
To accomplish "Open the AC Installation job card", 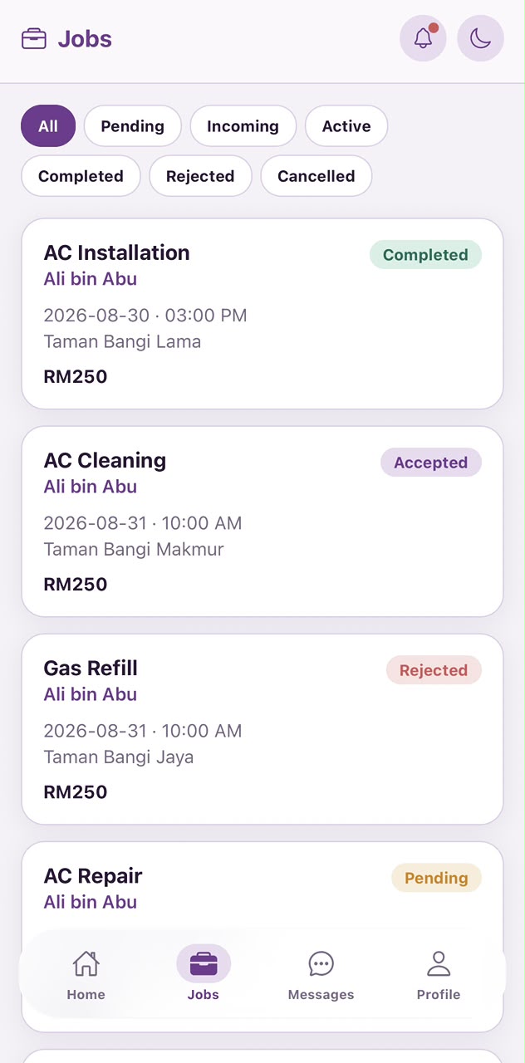I will coord(262,314).
